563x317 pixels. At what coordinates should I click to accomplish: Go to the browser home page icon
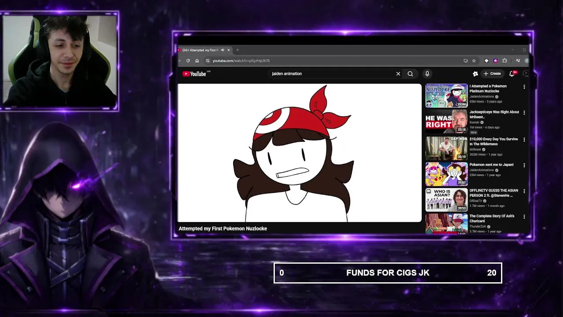197,61
